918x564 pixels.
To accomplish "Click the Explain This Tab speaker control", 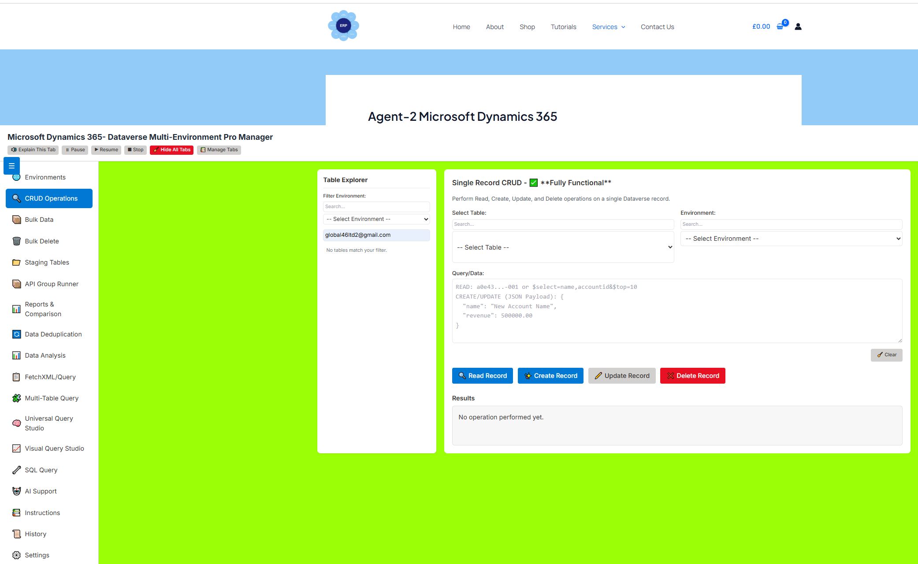I will (x=33, y=149).
